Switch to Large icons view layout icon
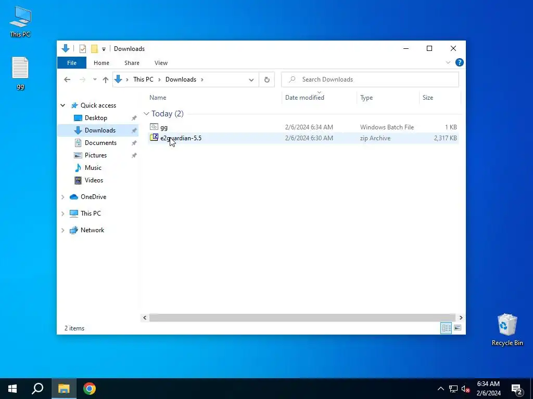The width and height of the screenshot is (533, 399). click(458, 328)
